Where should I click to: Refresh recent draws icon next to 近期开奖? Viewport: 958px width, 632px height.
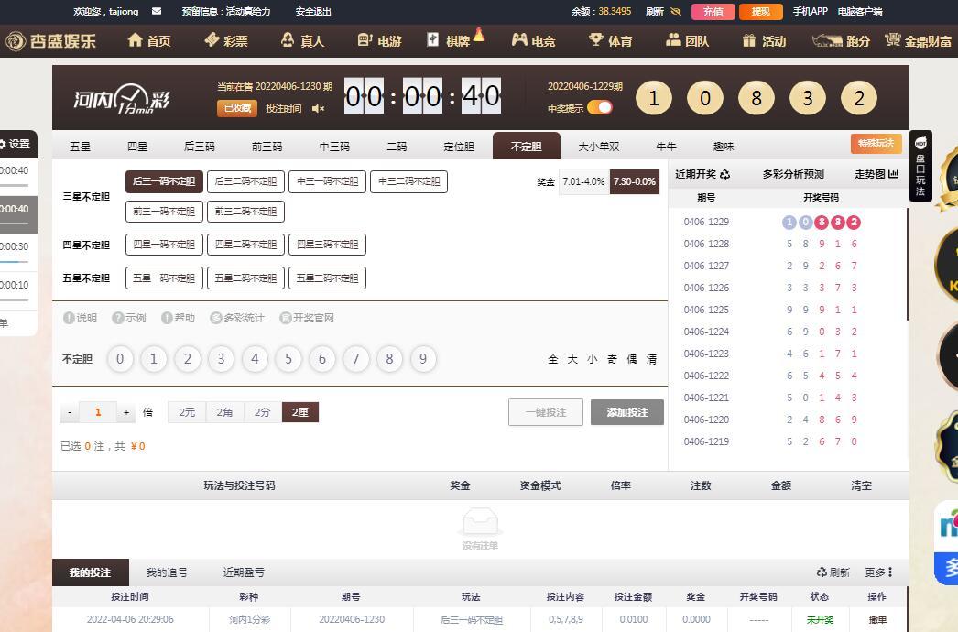(725, 174)
